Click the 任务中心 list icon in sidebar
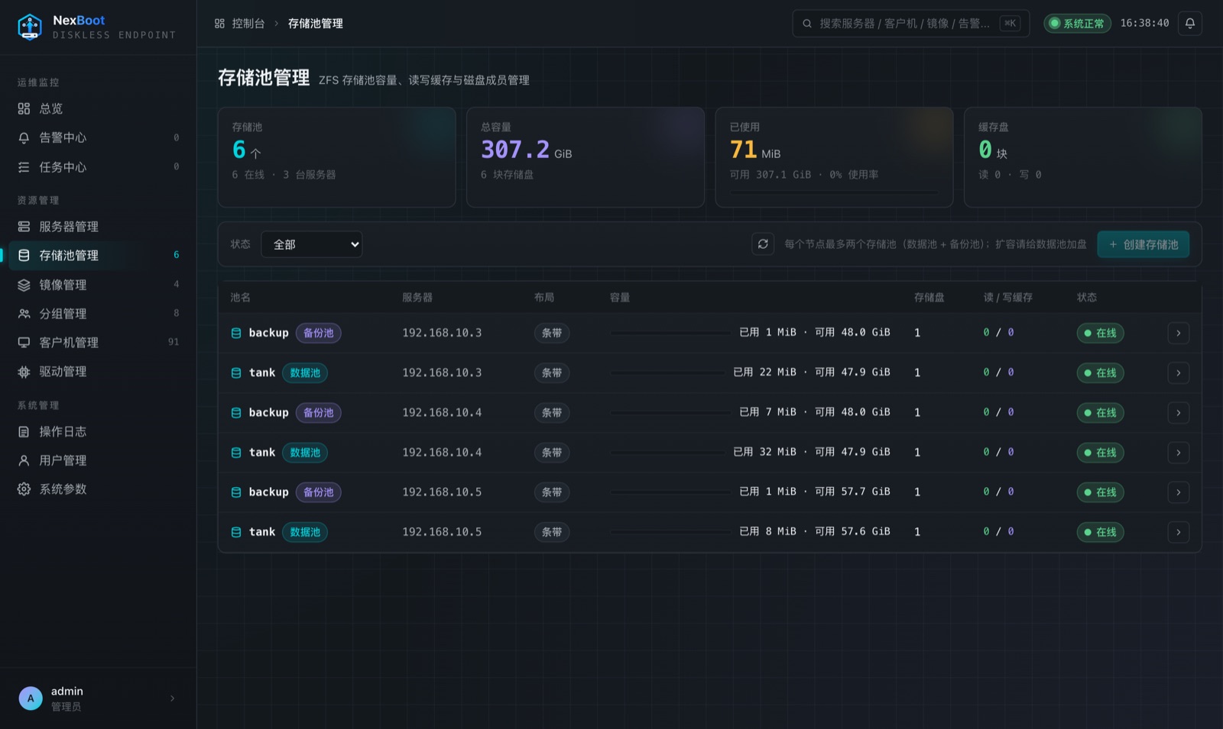 click(24, 167)
